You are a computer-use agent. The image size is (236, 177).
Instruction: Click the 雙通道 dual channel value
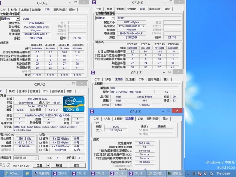pyautogui.click(x=162, y=127)
